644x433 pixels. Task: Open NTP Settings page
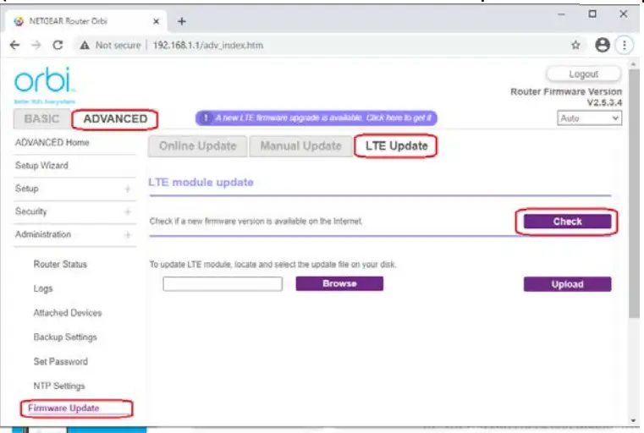coord(59,386)
